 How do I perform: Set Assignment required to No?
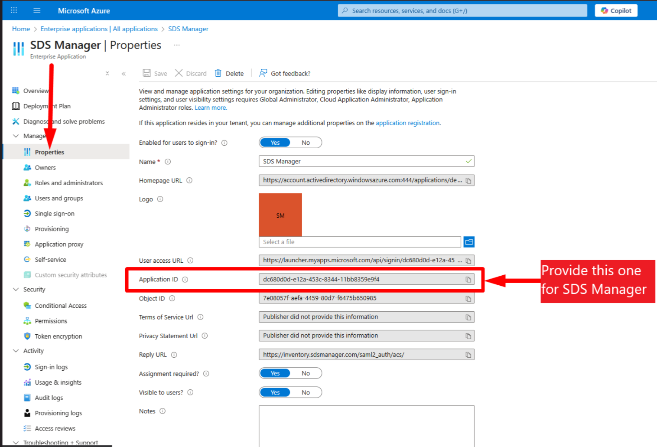306,373
